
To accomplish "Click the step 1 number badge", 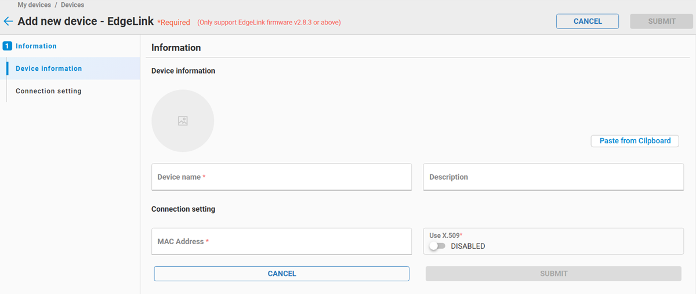I will 8,46.
